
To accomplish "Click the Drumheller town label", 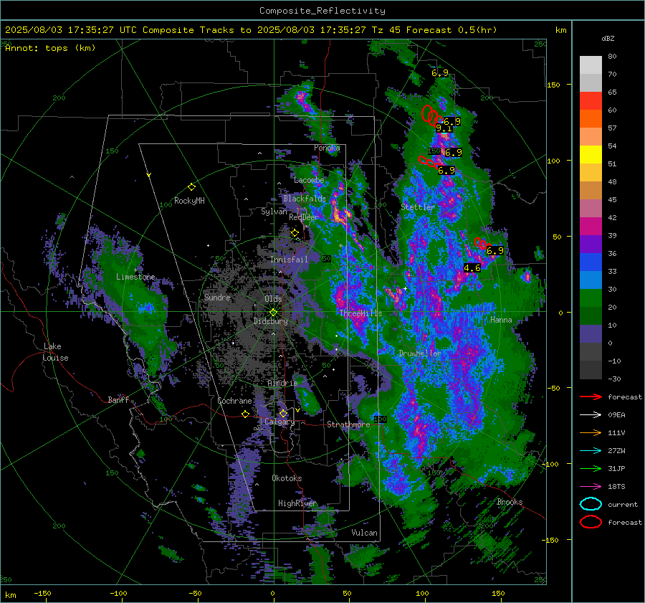I will [420, 353].
